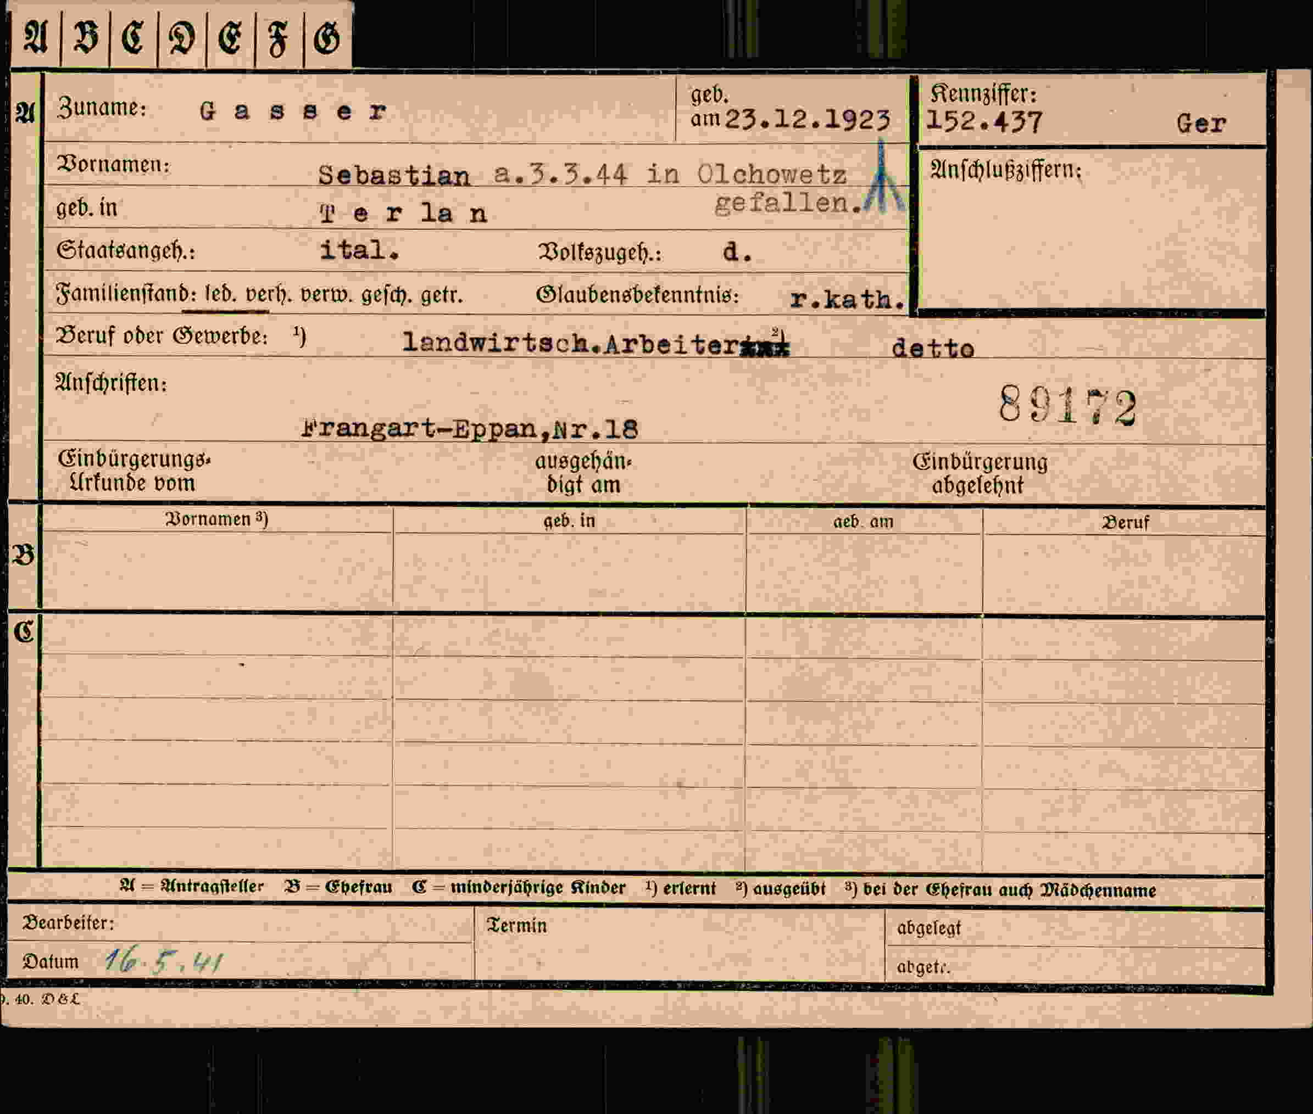Click the "Einbürgerungs-Urkunde vom" label
Viewport: 1313px width, 1114px height.
pos(134,471)
